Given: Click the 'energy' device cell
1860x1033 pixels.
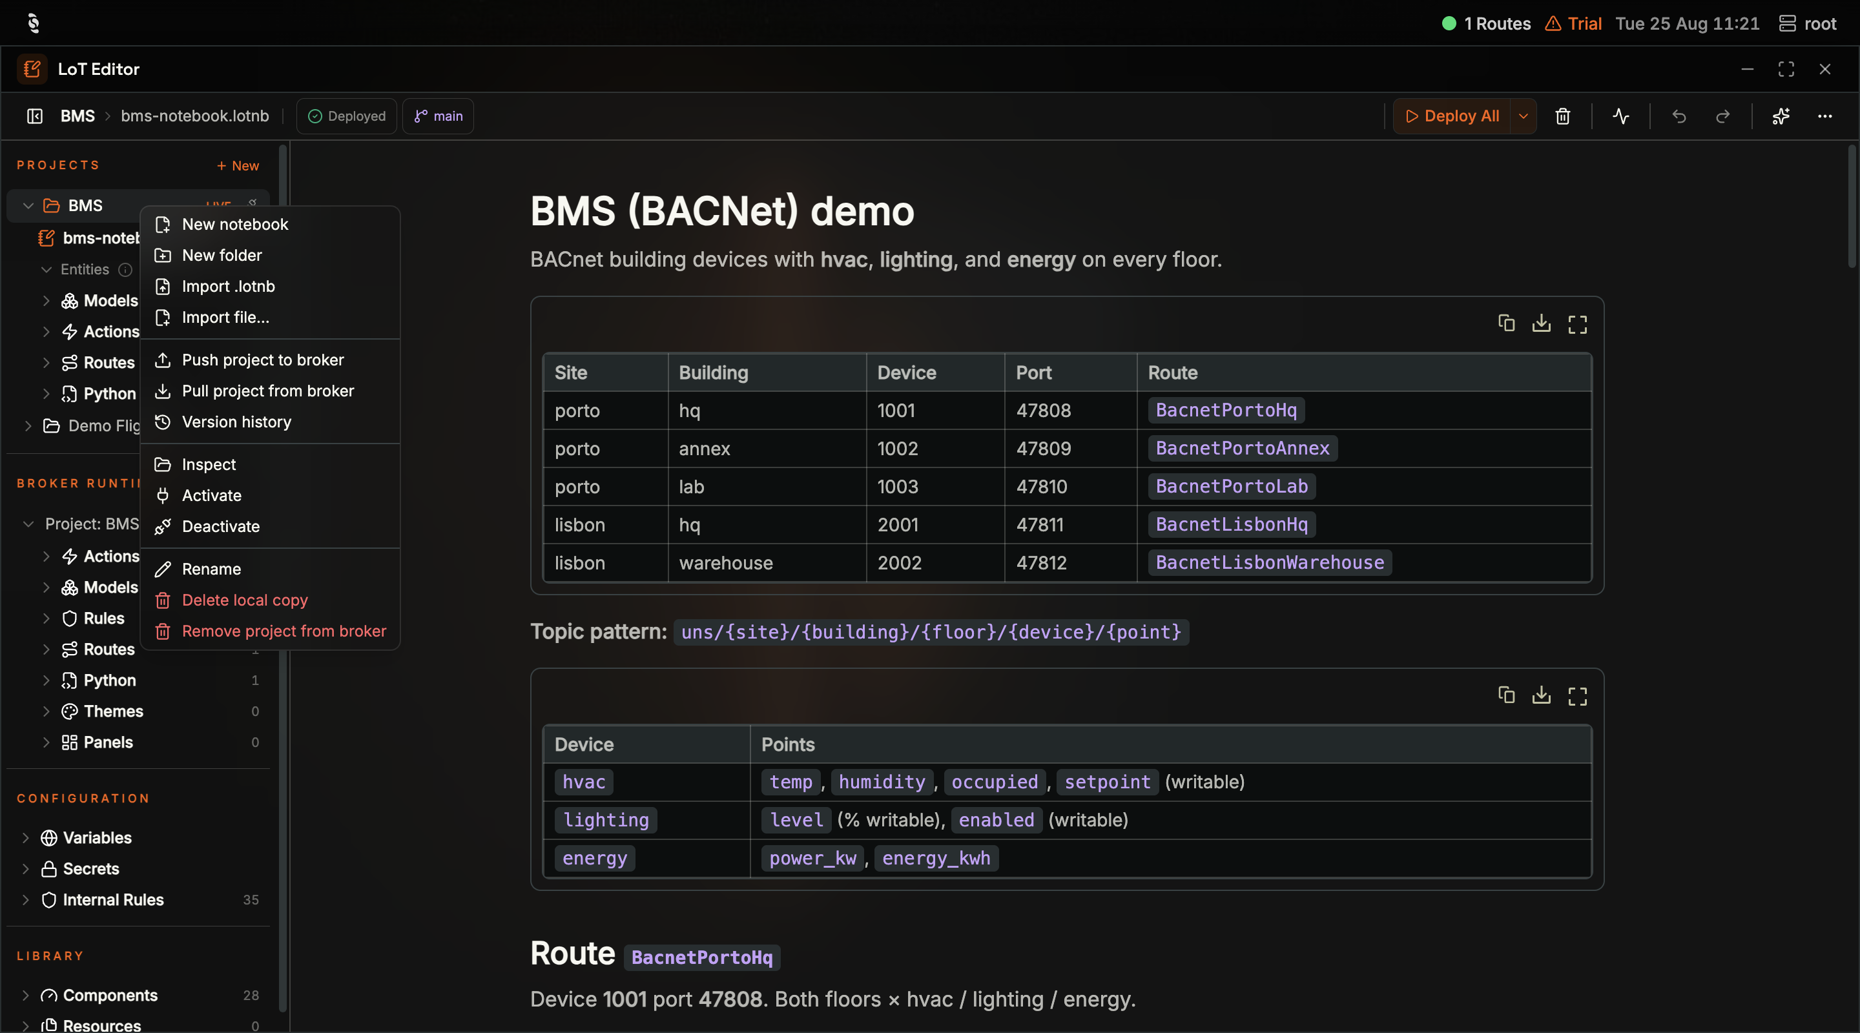Looking at the screenshot, I should [594, 859].
